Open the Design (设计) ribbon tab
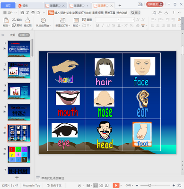 click(63, 13)
